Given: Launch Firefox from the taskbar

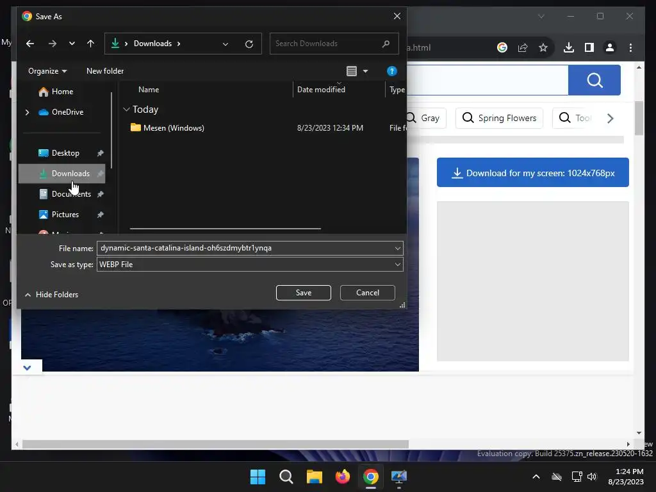Looking at the screenshot, I should 343,477.
